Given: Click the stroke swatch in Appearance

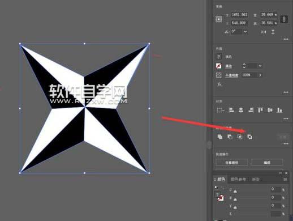Looking at the screenshot, I should pyautogui.click(x=219, y=66).
